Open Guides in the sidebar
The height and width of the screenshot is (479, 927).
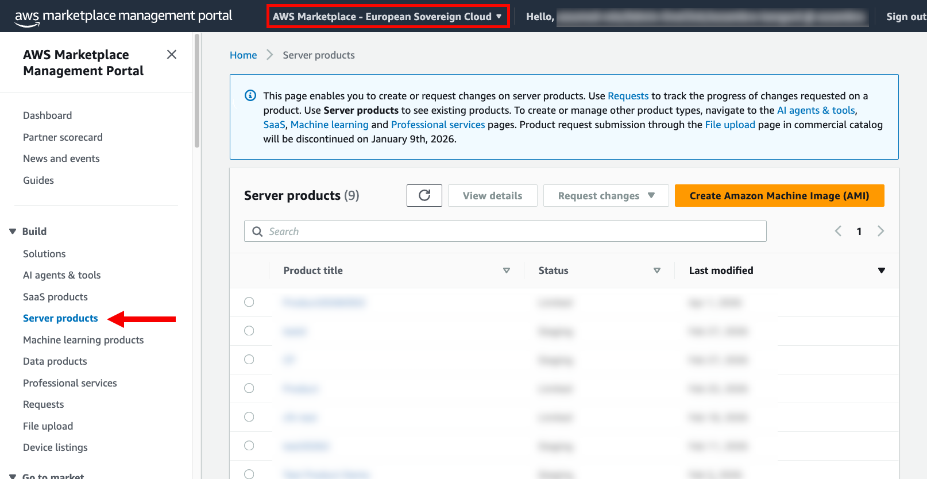[38, 180]
